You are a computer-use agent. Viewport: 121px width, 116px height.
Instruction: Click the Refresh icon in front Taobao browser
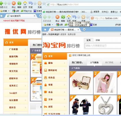(x=63, y=17)
